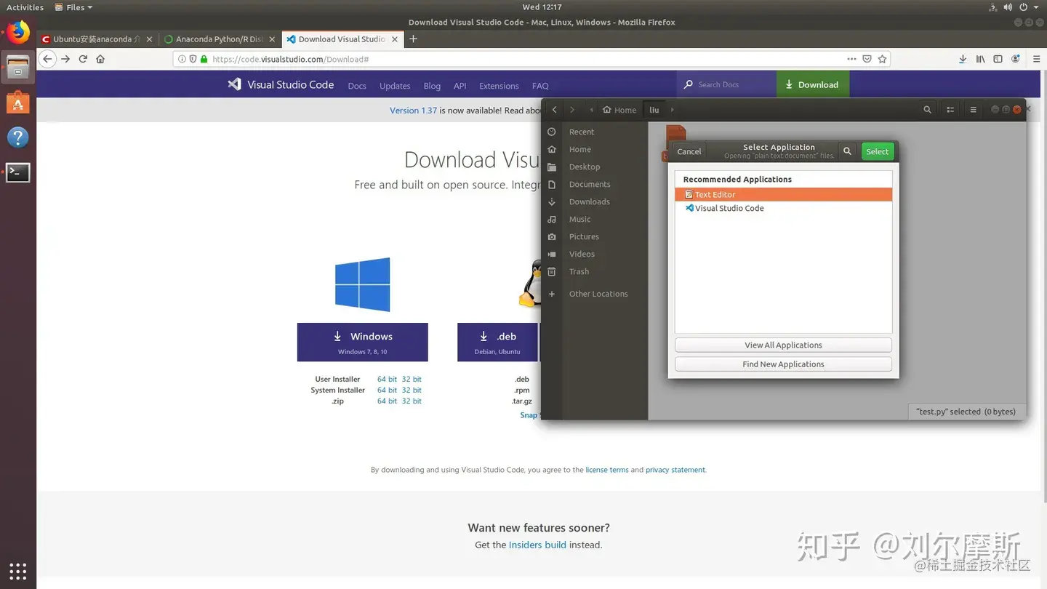Select Text Editor in application list
The image size is (1047, 589).
[x=783, y=194]
